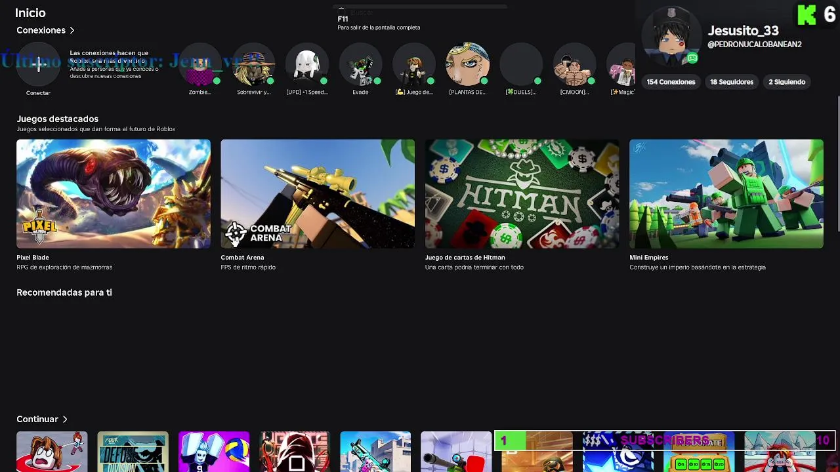Open the volleyball game tile in Continuar
The height and width of the screenshot is (472, 840).
(214, 452)
